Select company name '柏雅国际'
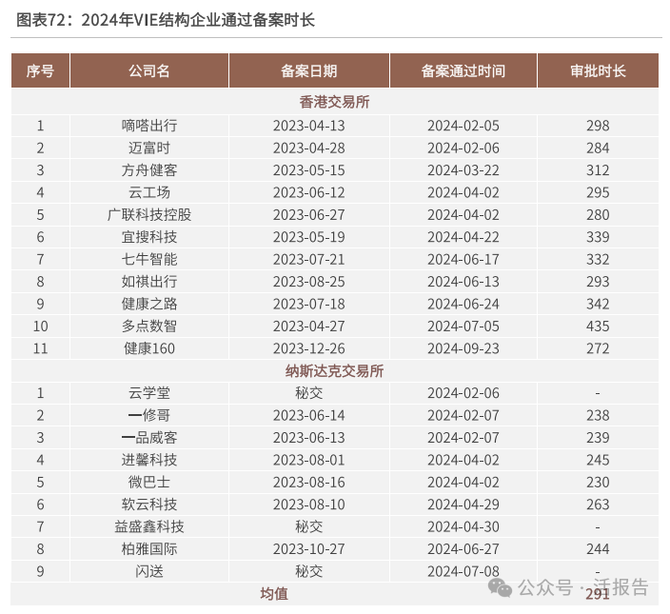 coord(149,549)
